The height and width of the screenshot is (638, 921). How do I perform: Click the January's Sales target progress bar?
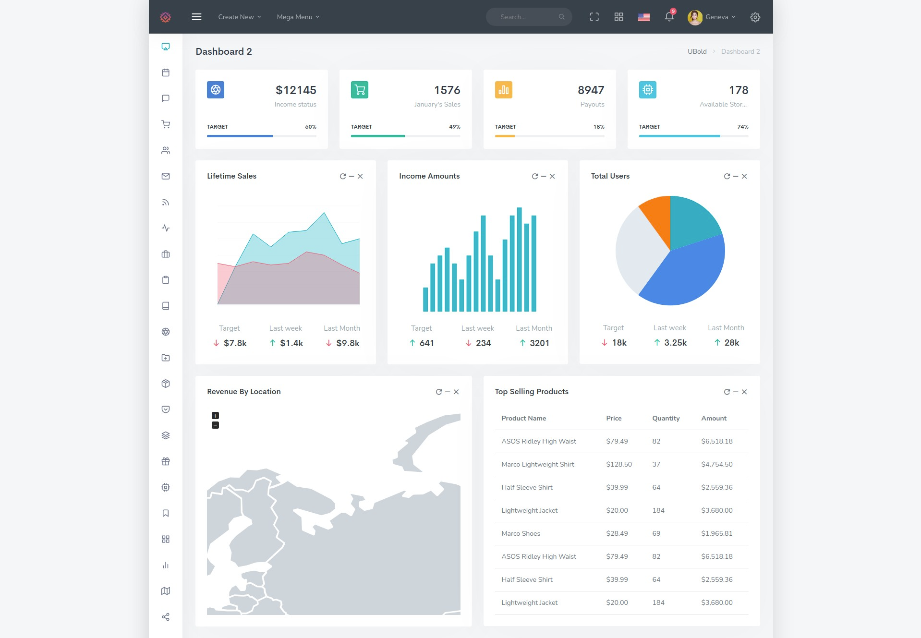tap(406, 136)
